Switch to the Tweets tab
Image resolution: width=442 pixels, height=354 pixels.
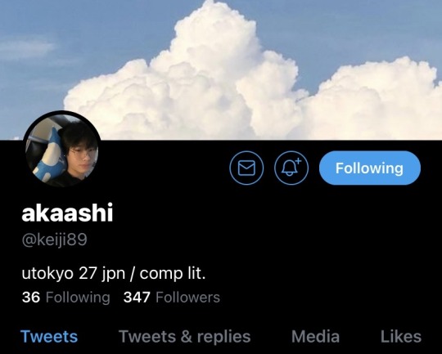[x=49, y=336]
